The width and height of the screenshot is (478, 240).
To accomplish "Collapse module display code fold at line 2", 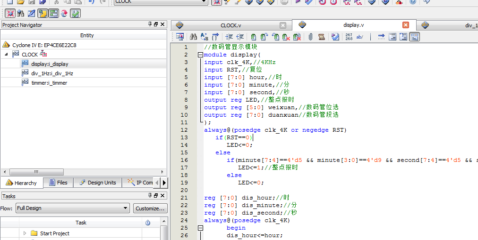I will (x=200, y=55).
